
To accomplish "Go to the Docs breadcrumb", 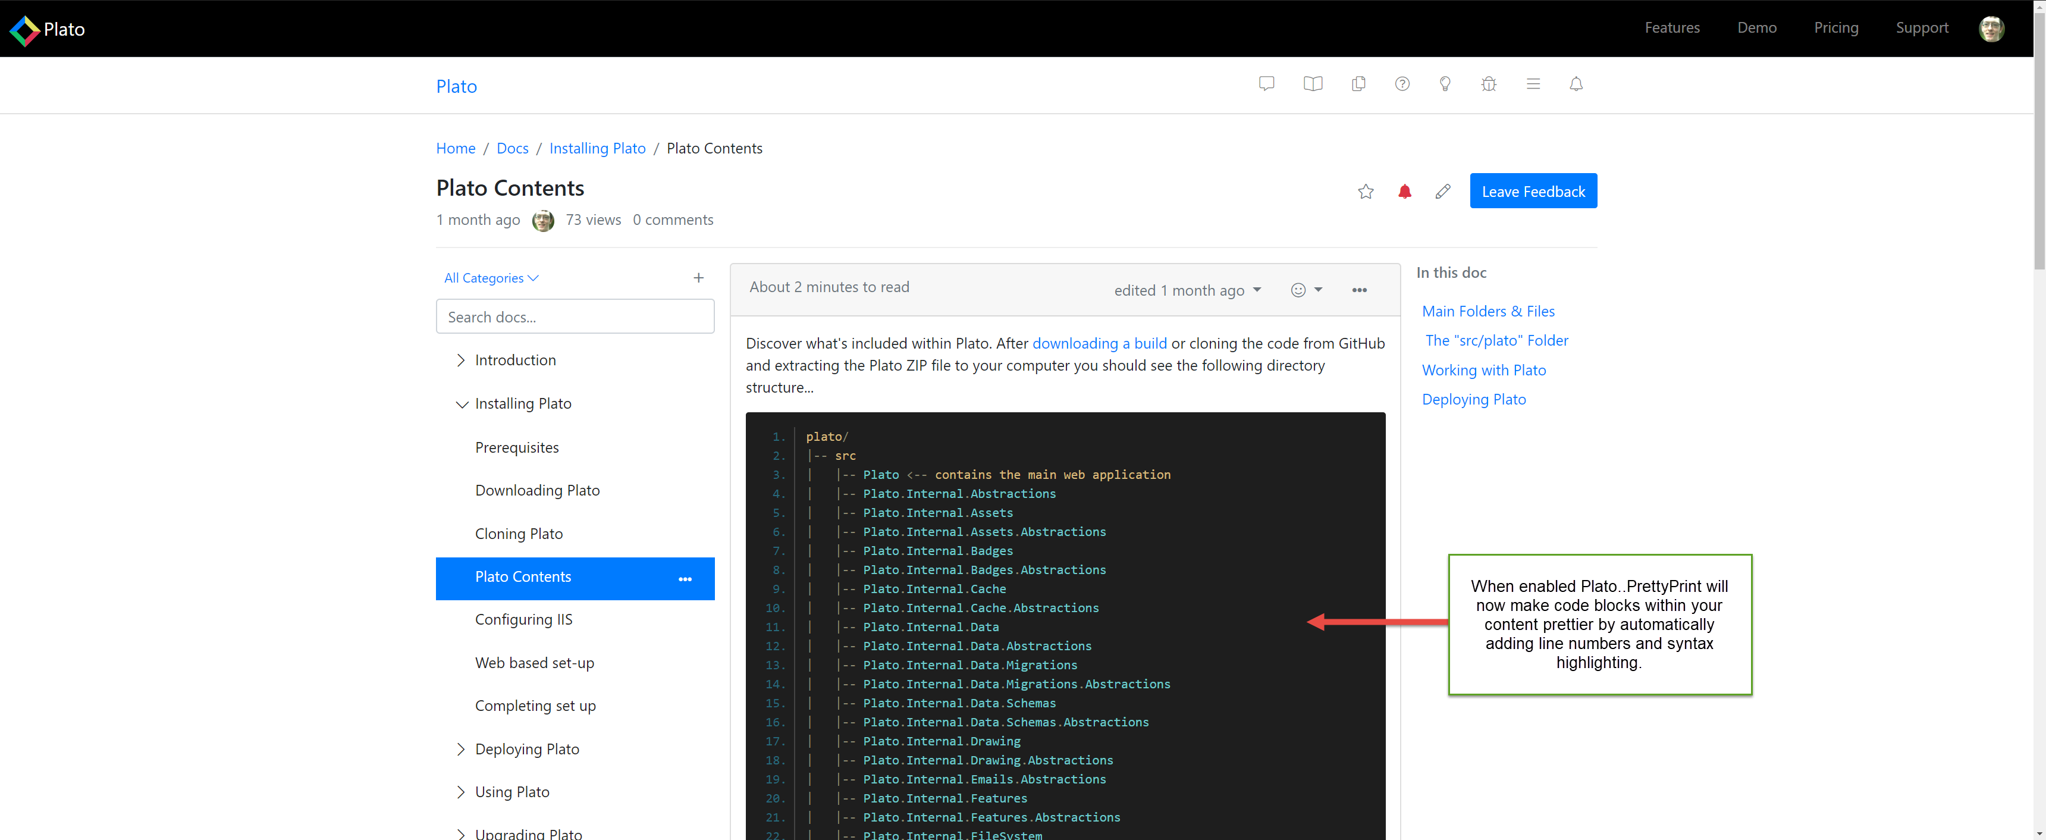I will [x=512, y=148].
